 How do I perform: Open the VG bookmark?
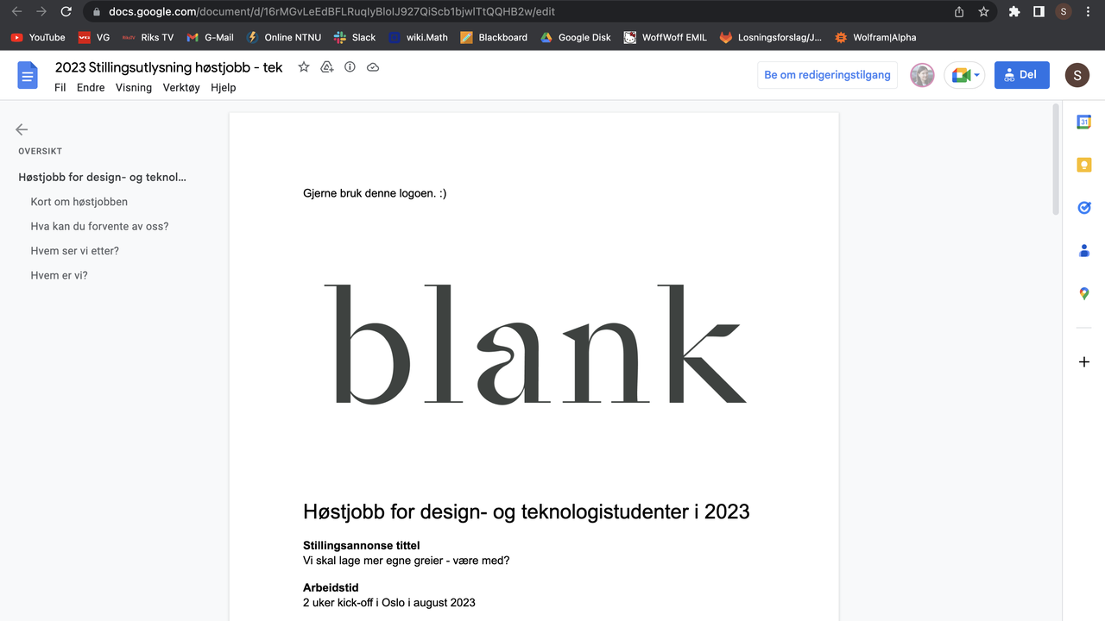coord(94,37)
